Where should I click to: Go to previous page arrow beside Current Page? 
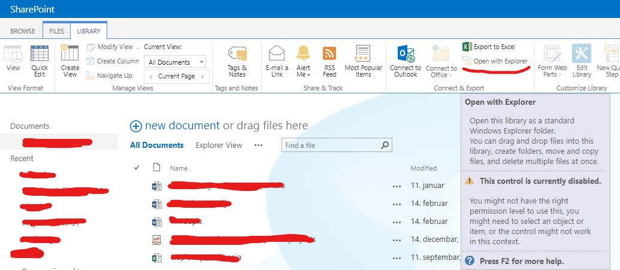pos(150,76)
